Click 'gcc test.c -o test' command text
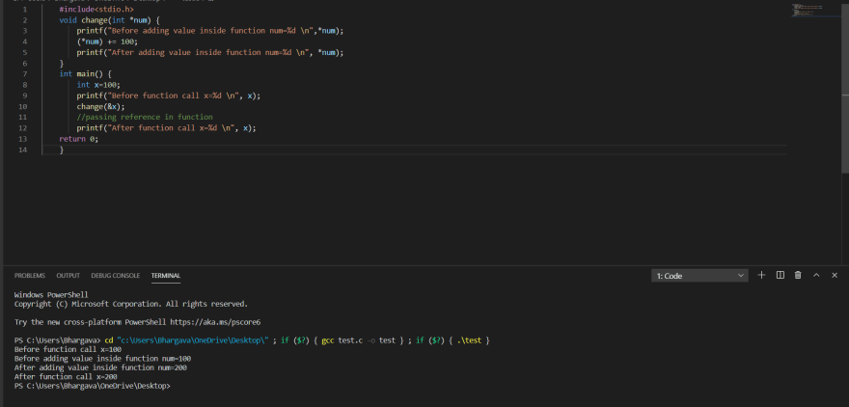This screenshot has height=407, width=849. pos(359,340)
